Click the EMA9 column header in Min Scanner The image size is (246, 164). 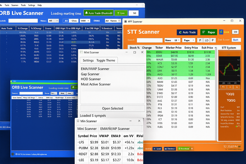click(x=116, y=136)
